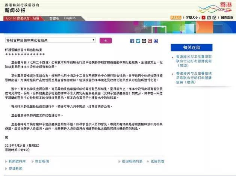Click the Hong Kong brand logo
This screenshot has width=236, height=176.
214,8
